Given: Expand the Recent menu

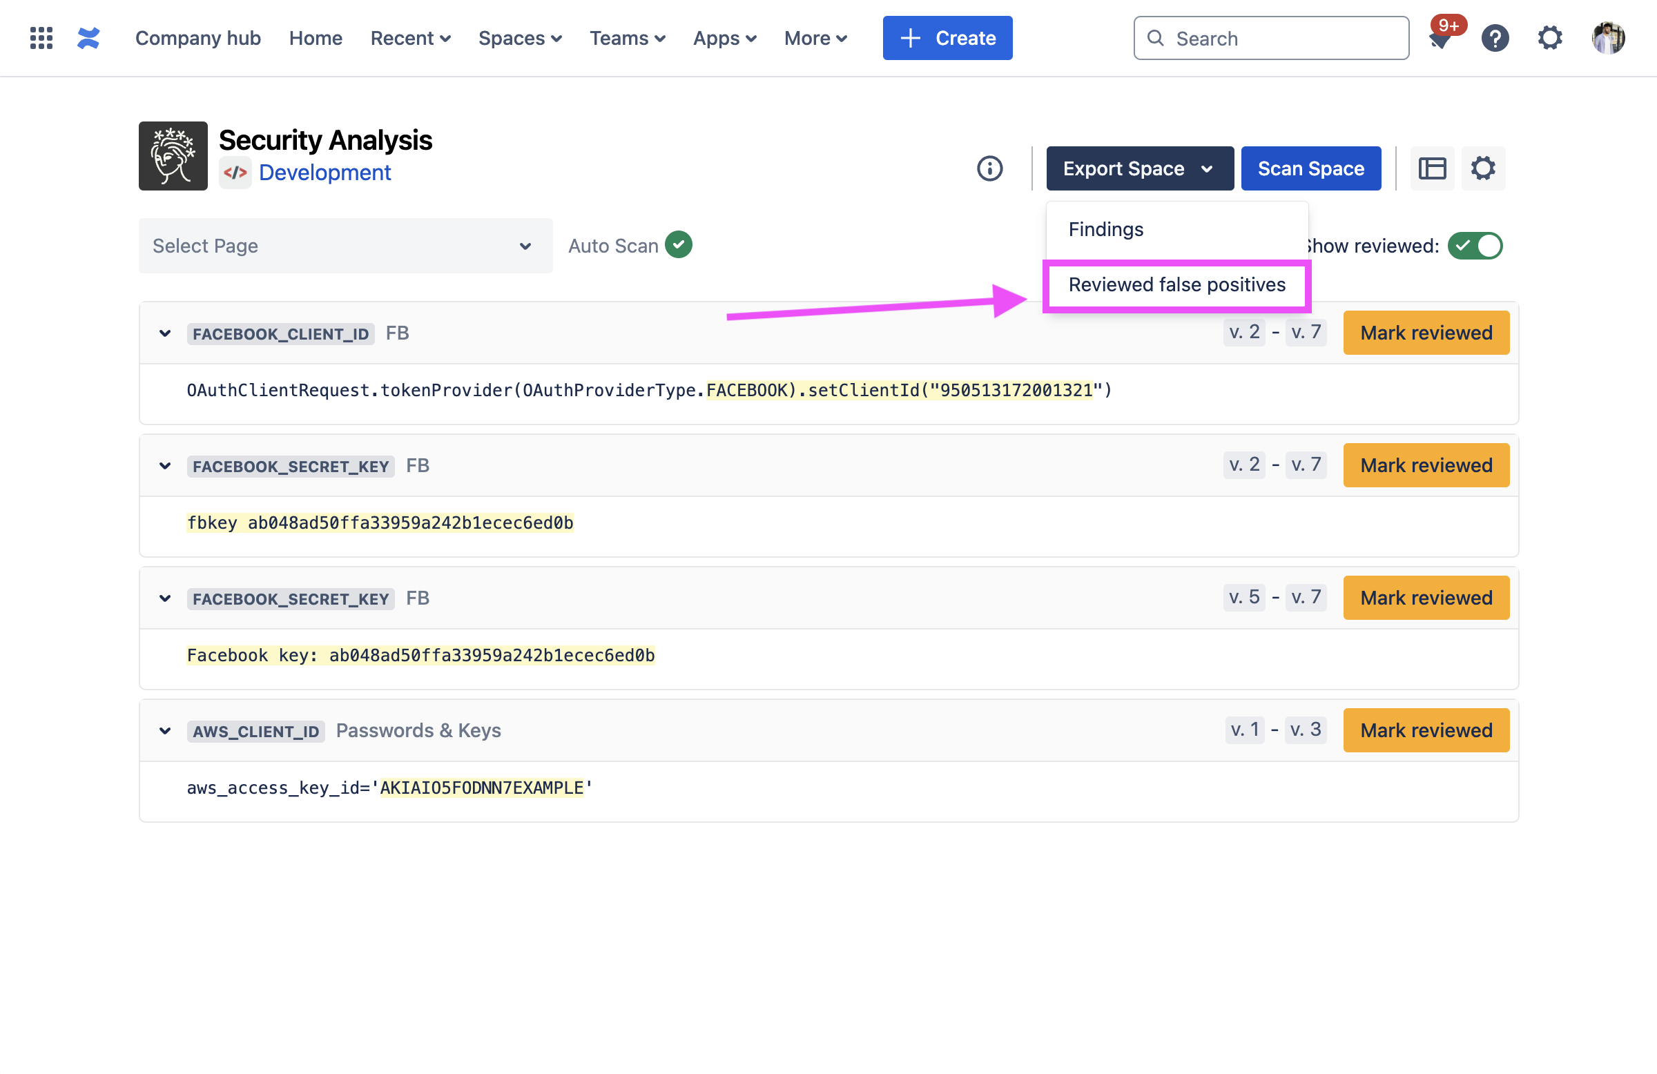Looking at the screenshot, I should 410,38.
